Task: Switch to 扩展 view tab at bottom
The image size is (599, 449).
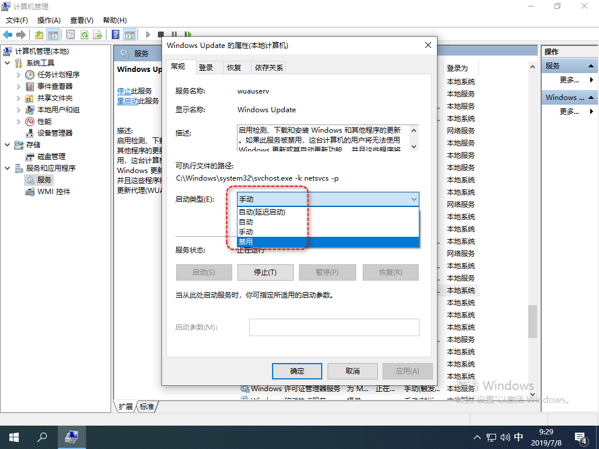Action: tap(126, 407)
